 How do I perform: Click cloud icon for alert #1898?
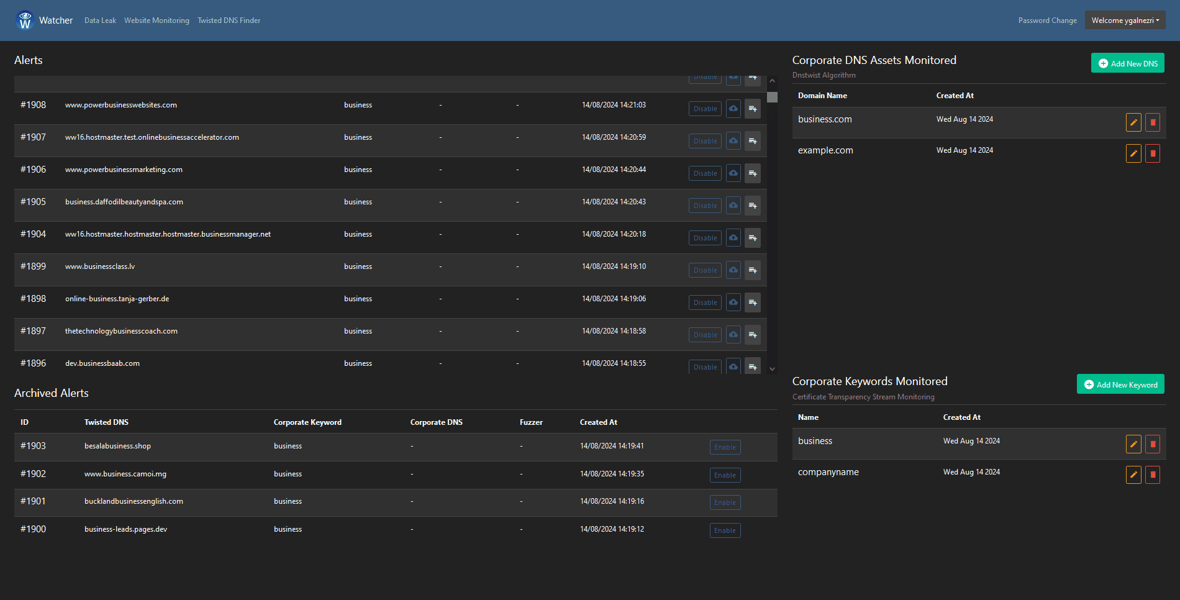(733, 302)
